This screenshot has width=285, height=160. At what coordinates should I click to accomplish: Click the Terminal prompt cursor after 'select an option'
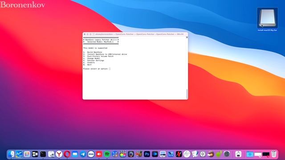(x=110, y=69)
